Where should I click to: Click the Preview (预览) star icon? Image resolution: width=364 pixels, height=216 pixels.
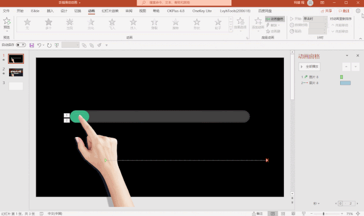(x=7, y=22)
